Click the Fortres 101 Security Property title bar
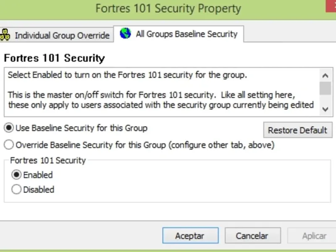Viewport: 336px width, 252px height. [x=168, y=8]
